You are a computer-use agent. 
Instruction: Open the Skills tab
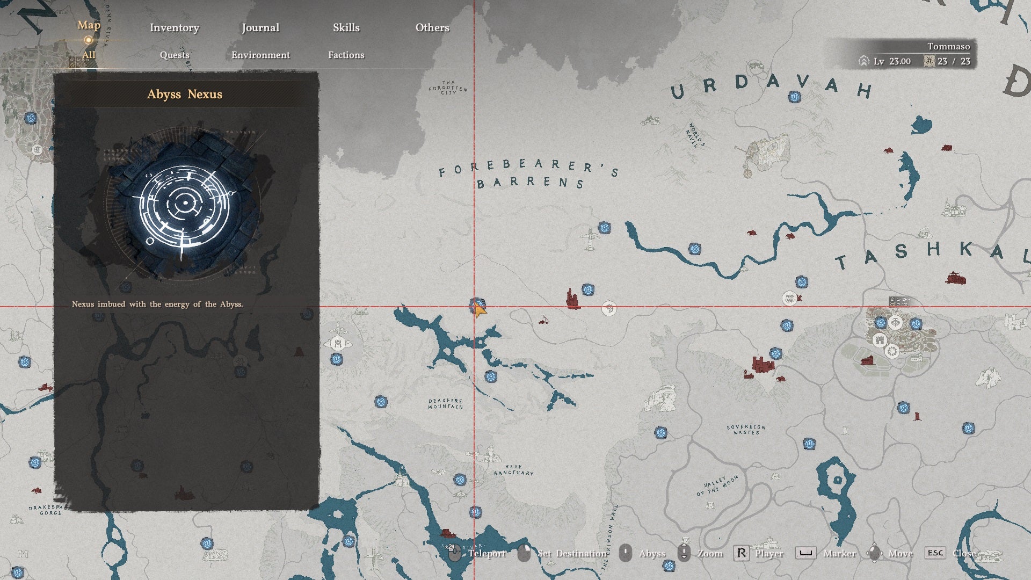(x=346, y=27)
